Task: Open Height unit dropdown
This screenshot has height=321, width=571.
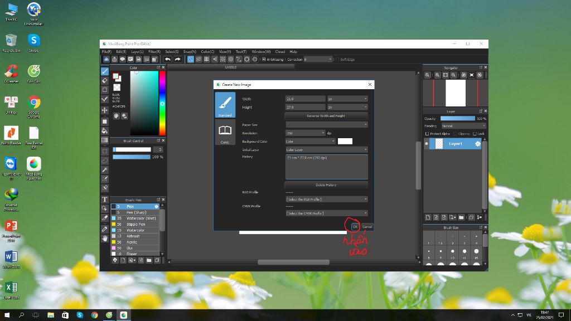Action: coord(347,107)
